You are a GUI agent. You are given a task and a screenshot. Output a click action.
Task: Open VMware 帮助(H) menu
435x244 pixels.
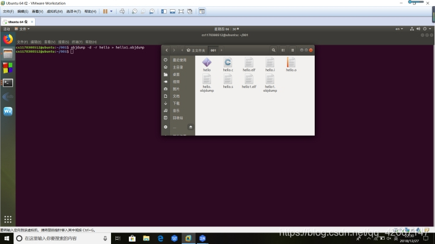(90, 12)
